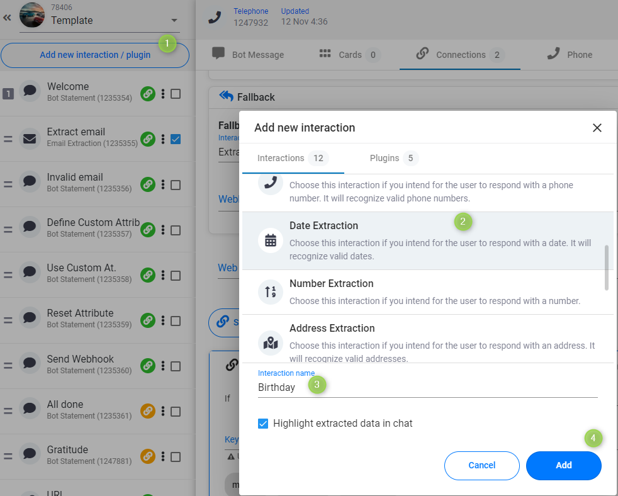This screenshot has width=618, height=496.
Task: Click the Invalid email speech bubble icon
Action: pos(30,181)
